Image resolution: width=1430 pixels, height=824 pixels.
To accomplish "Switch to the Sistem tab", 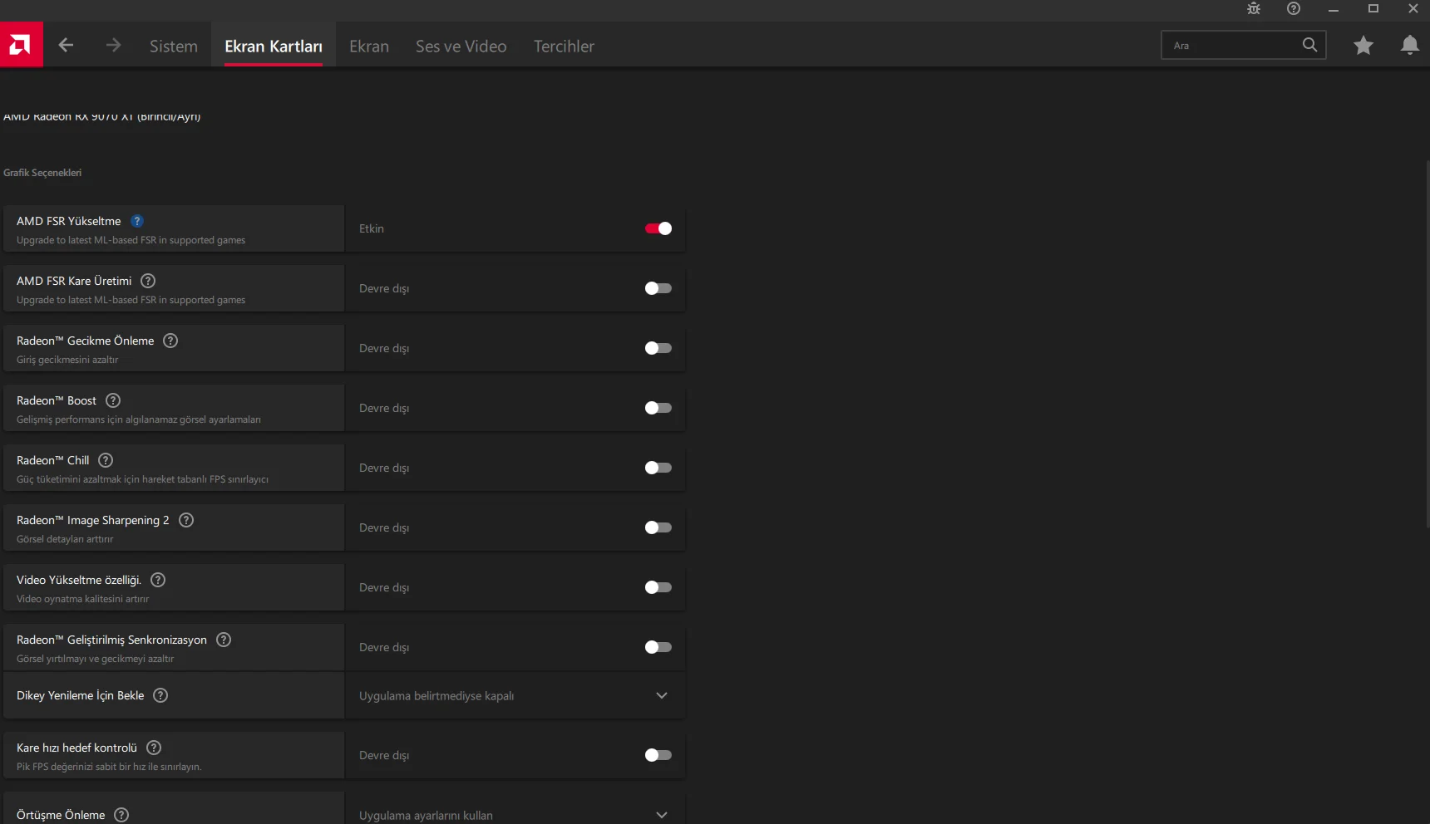I will (174, 47).
